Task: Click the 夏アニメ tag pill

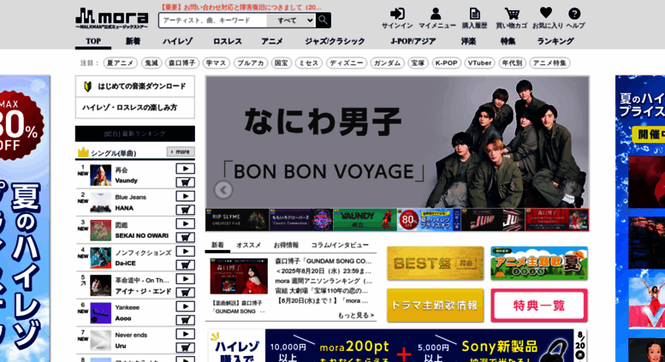Action: point(121,63)
